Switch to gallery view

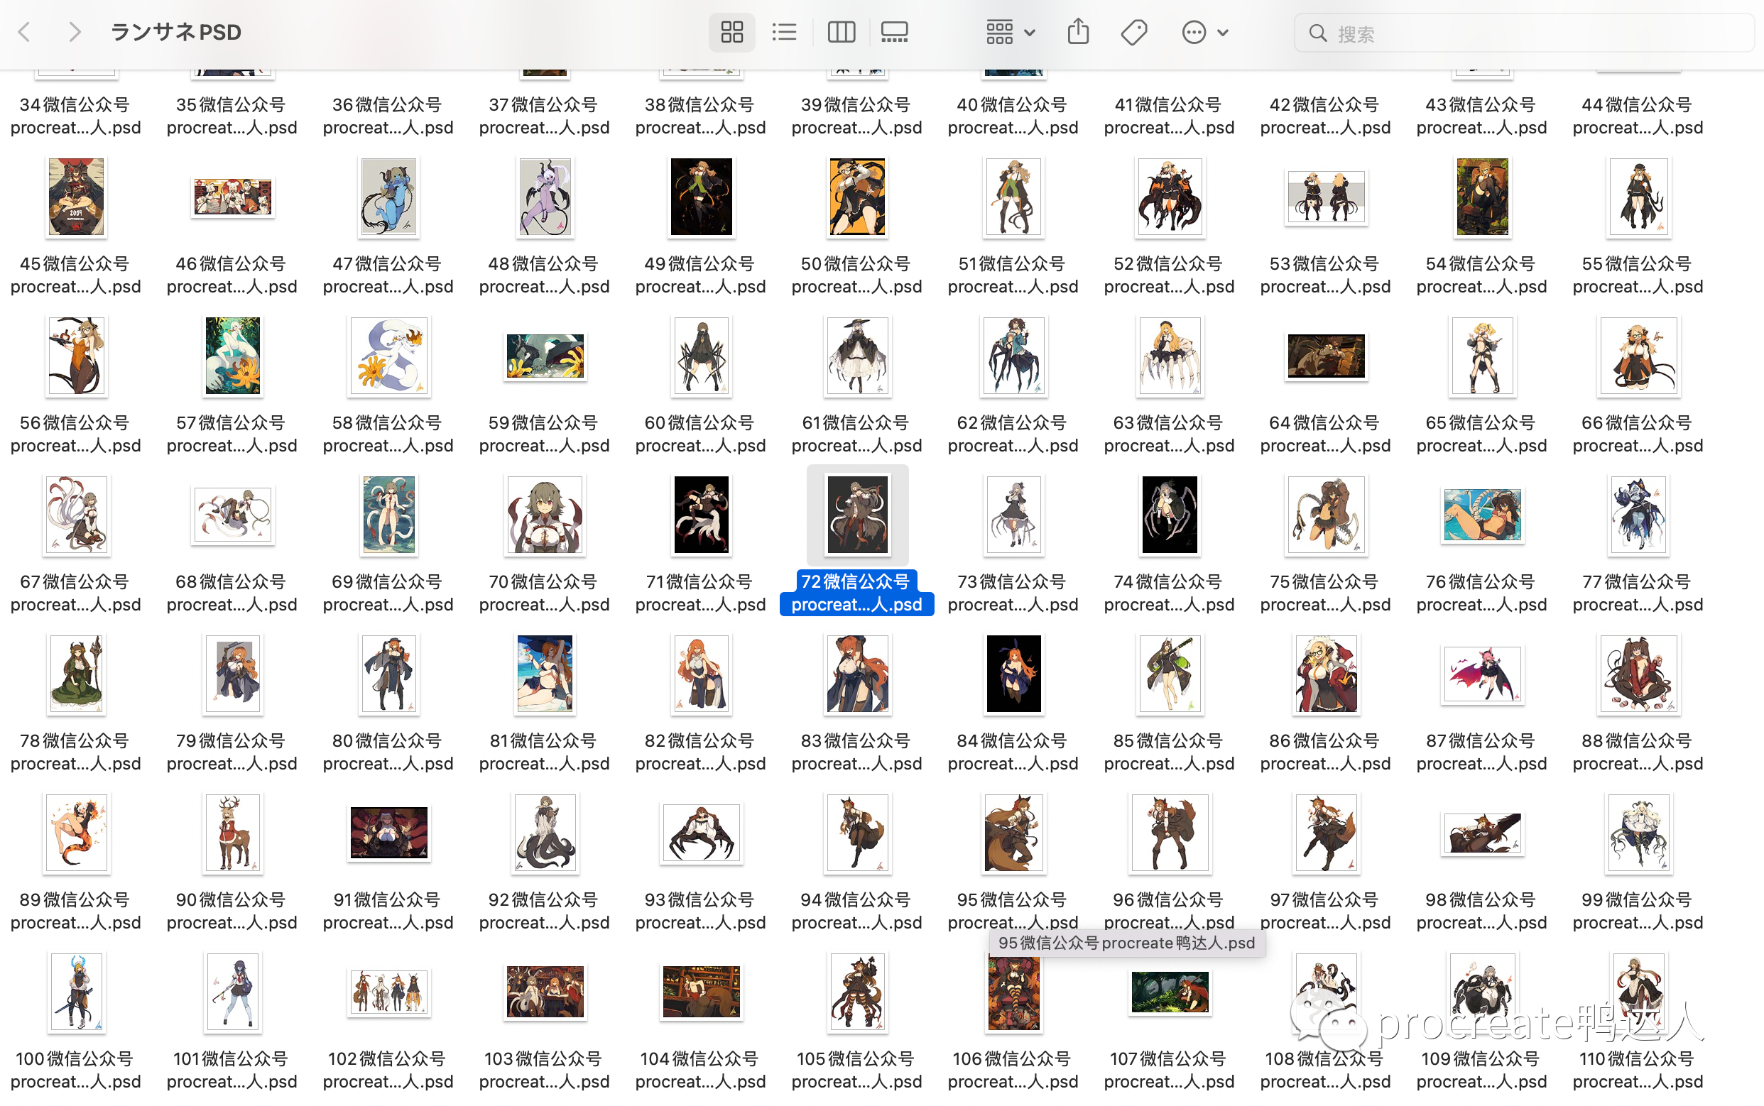coord(894,32)
